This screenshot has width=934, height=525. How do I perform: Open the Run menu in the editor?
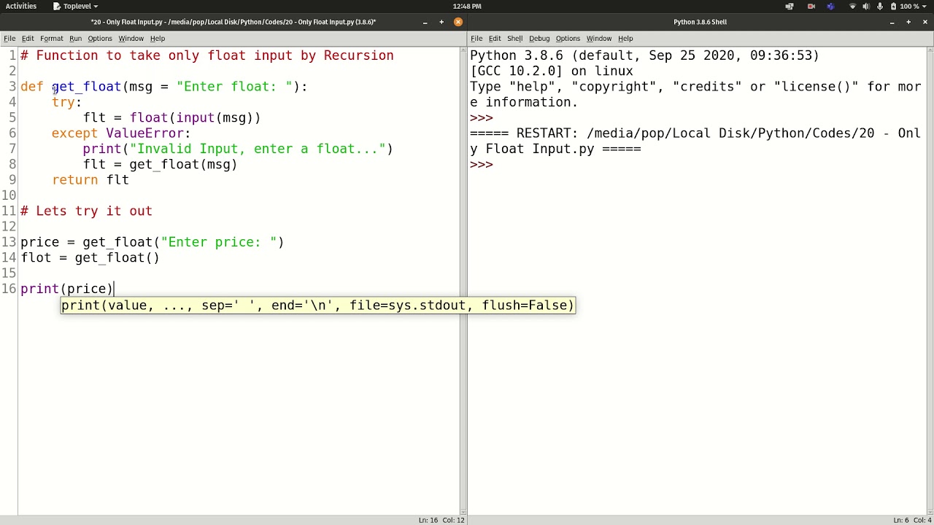(x=76, y=38)
